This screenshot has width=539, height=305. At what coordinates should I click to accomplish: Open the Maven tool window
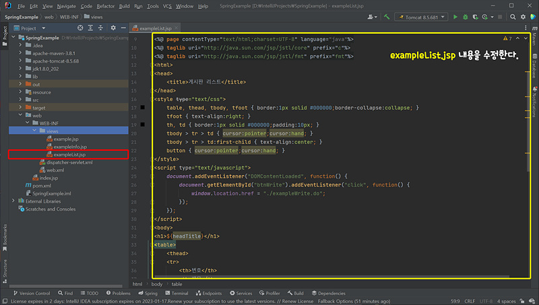(x=534, y=36)
